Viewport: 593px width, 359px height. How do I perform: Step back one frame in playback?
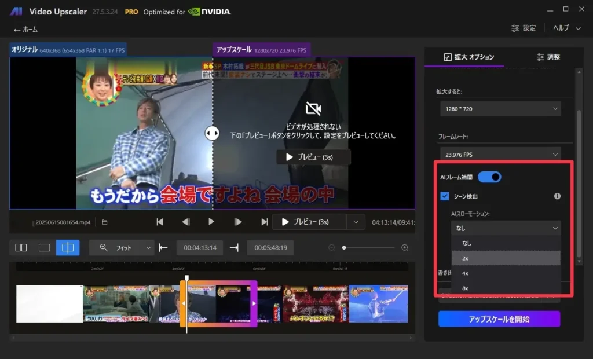pyautogui.click(x=186, y=222)
